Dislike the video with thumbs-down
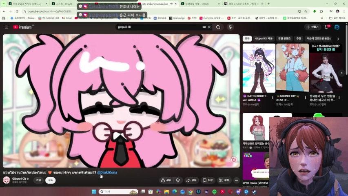 coord(178,180)
